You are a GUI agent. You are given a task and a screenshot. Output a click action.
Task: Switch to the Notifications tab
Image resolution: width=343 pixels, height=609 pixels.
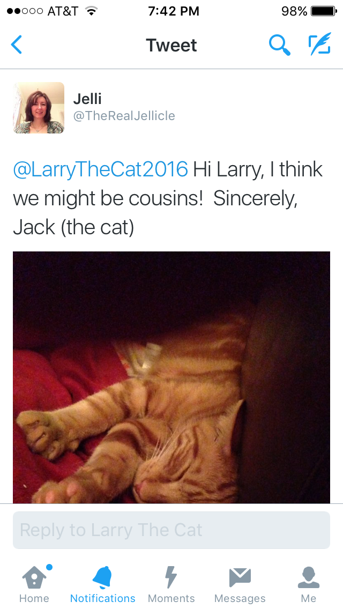pos(102,584)
